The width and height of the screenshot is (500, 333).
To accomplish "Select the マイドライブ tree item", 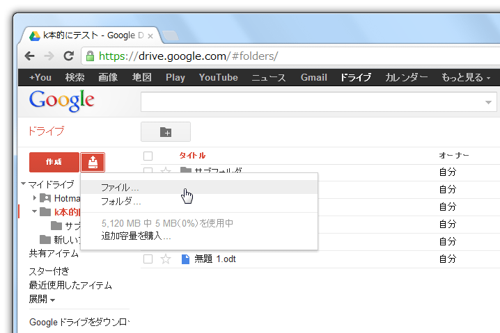I will [x=51, y=184].
